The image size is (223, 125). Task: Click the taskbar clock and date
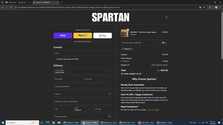tap(213, 123)
